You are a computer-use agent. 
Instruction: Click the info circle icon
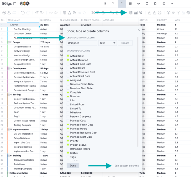click(169, 13)
